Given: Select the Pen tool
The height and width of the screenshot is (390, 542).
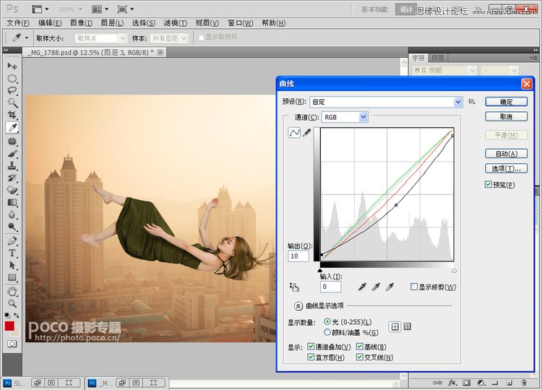Looking at the screenshot, I should (12, 240).
